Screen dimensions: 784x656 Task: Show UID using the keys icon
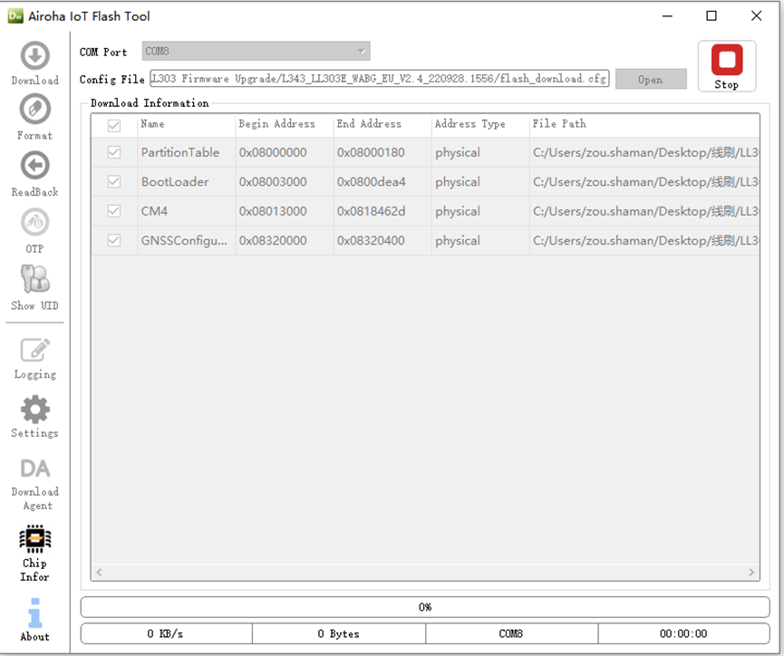pyautogui.click(x=34, y=279)
